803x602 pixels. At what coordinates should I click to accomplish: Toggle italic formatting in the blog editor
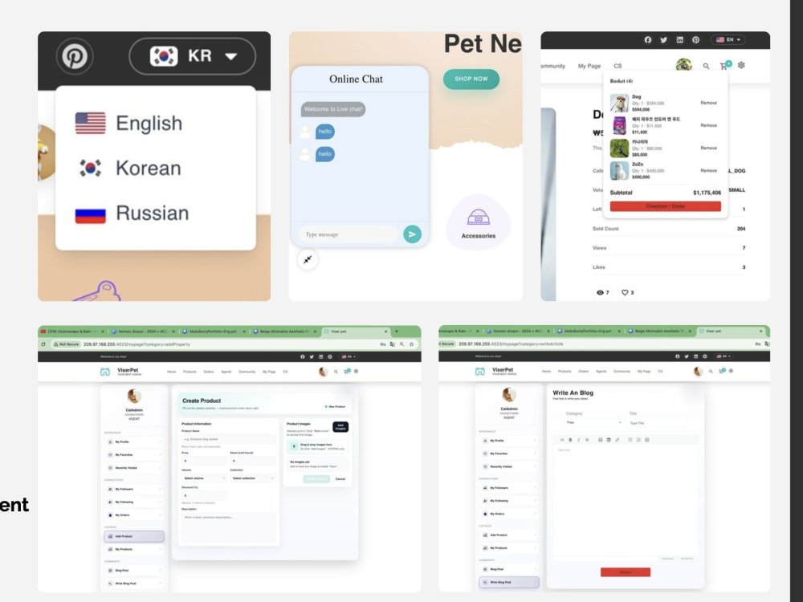(x=579, y=440)
